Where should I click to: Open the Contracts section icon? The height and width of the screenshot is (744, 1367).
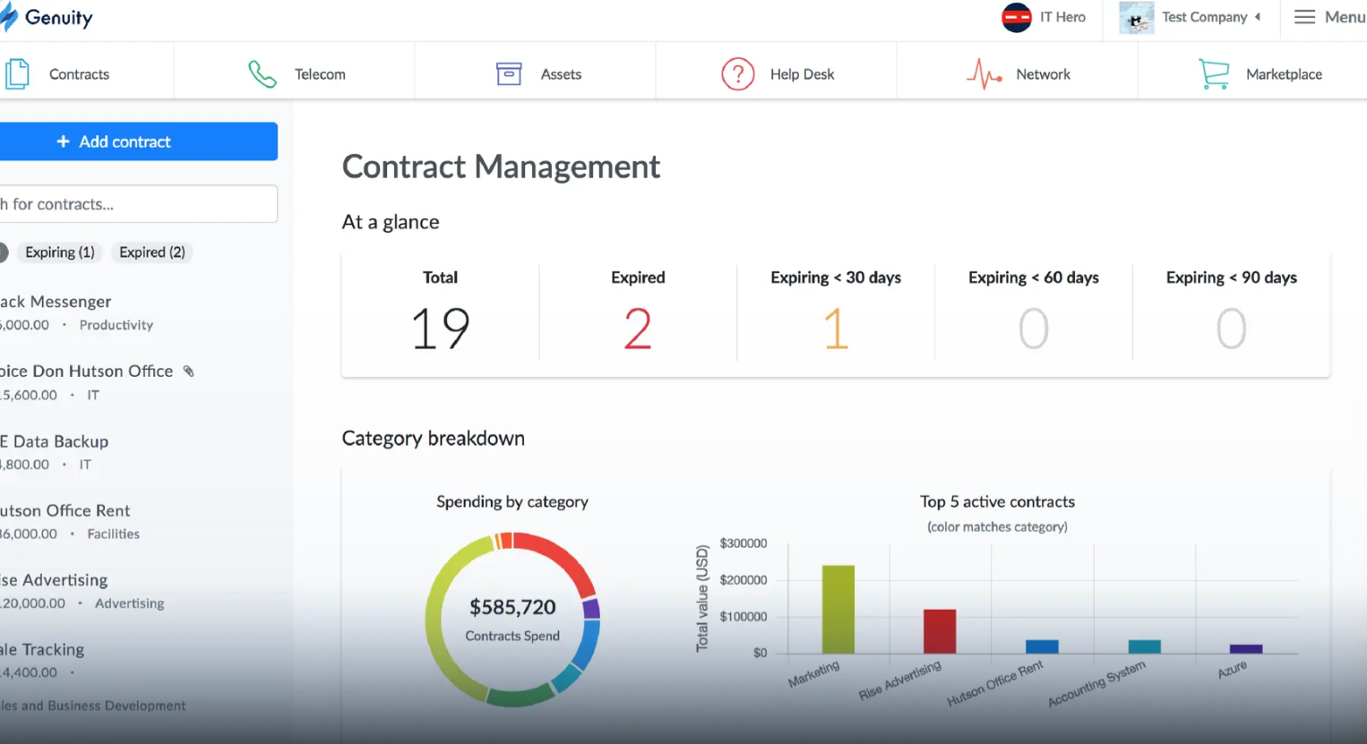(18, 74)
